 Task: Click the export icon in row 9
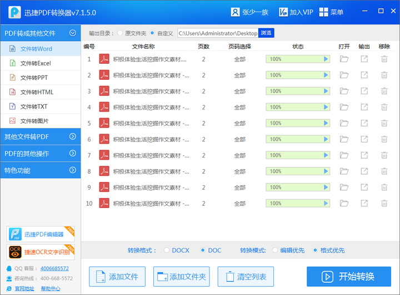[x=364, y=187]
